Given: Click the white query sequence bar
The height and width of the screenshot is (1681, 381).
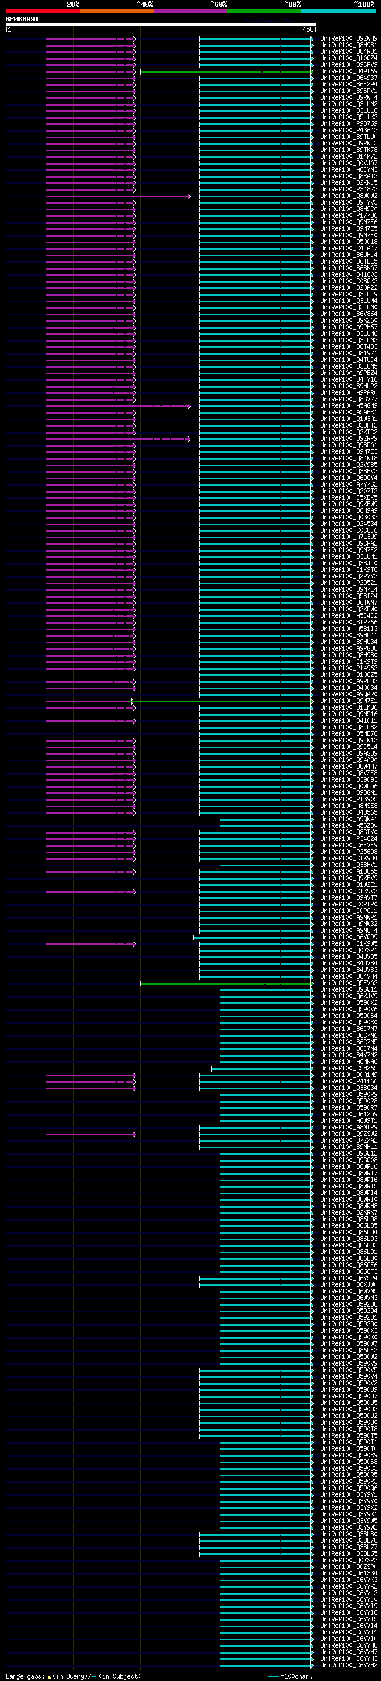Looking at the screenshot, I should pyautogui.click(x=161, y=25).
